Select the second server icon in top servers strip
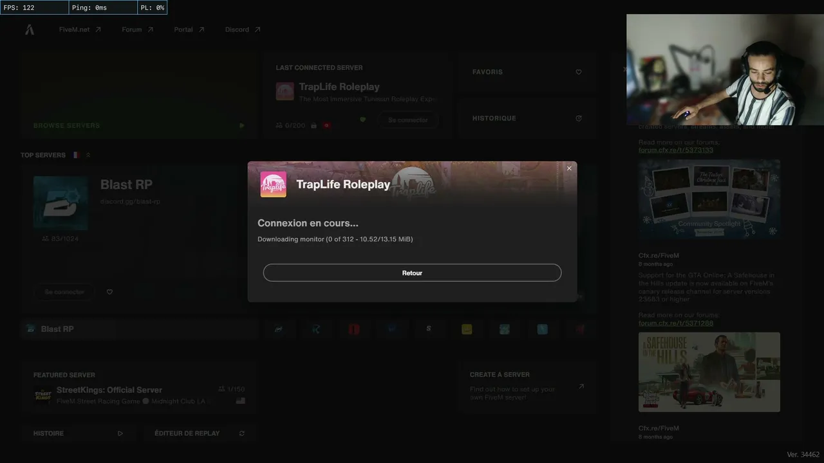The height and width of the screenshot is (463, 824). coord(279,329)
